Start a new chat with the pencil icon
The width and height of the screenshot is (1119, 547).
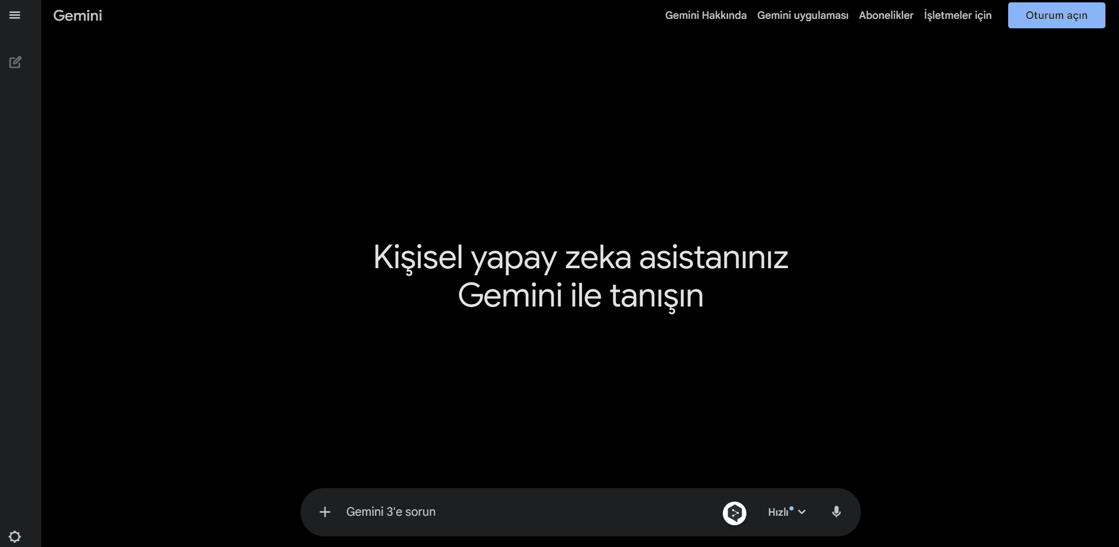(15, 62)
